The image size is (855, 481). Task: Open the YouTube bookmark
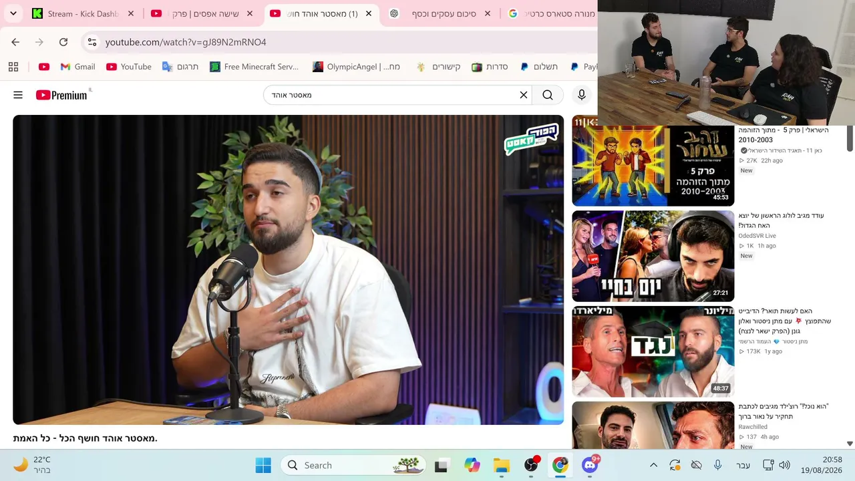tap(129, 67)
